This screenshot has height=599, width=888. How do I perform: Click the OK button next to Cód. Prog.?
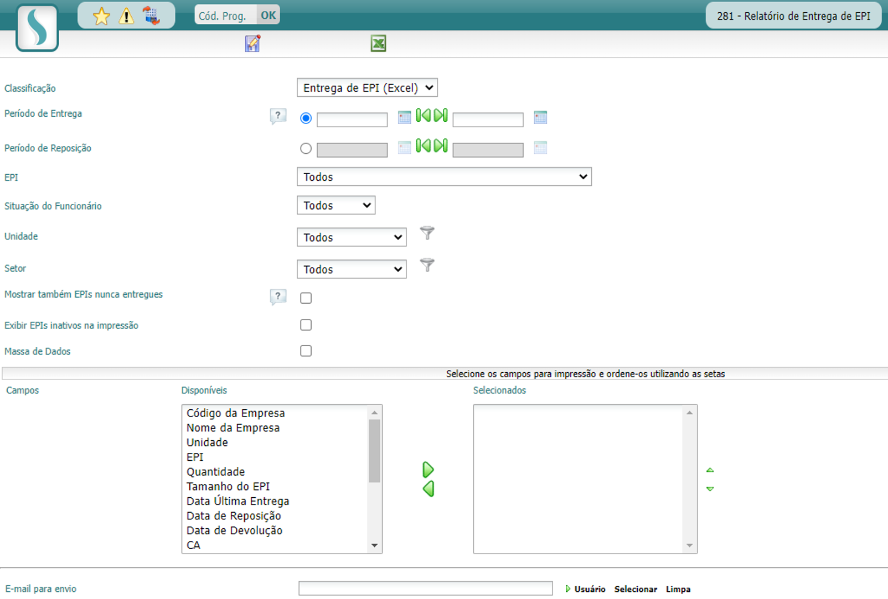click(x=269, y=15)
